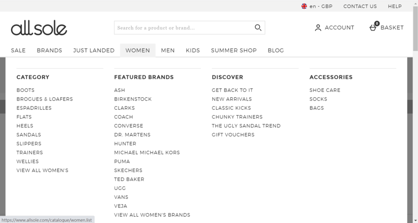Screen dimensions: 418x223
Task: Open the Account user icon
Action: pos(318,28)
